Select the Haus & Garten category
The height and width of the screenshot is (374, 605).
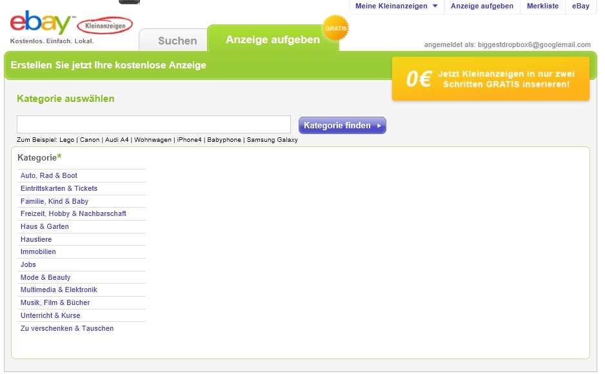(45, 227)
